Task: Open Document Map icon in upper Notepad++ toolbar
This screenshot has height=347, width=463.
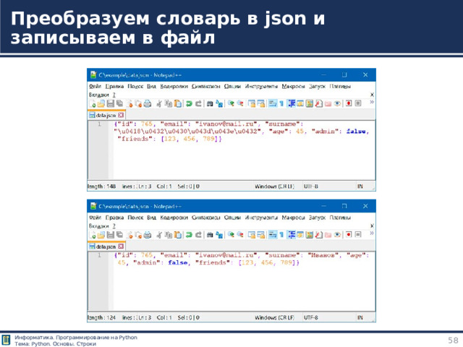Action: pyautogui.click(x=310, y=103)
